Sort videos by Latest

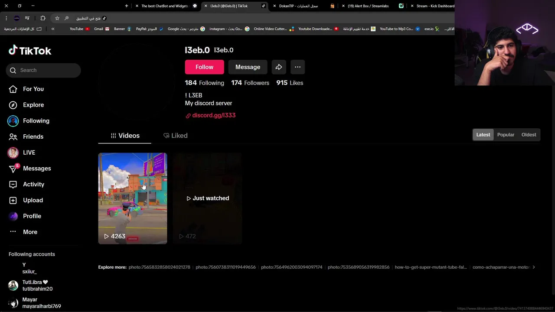coord(483,135)
